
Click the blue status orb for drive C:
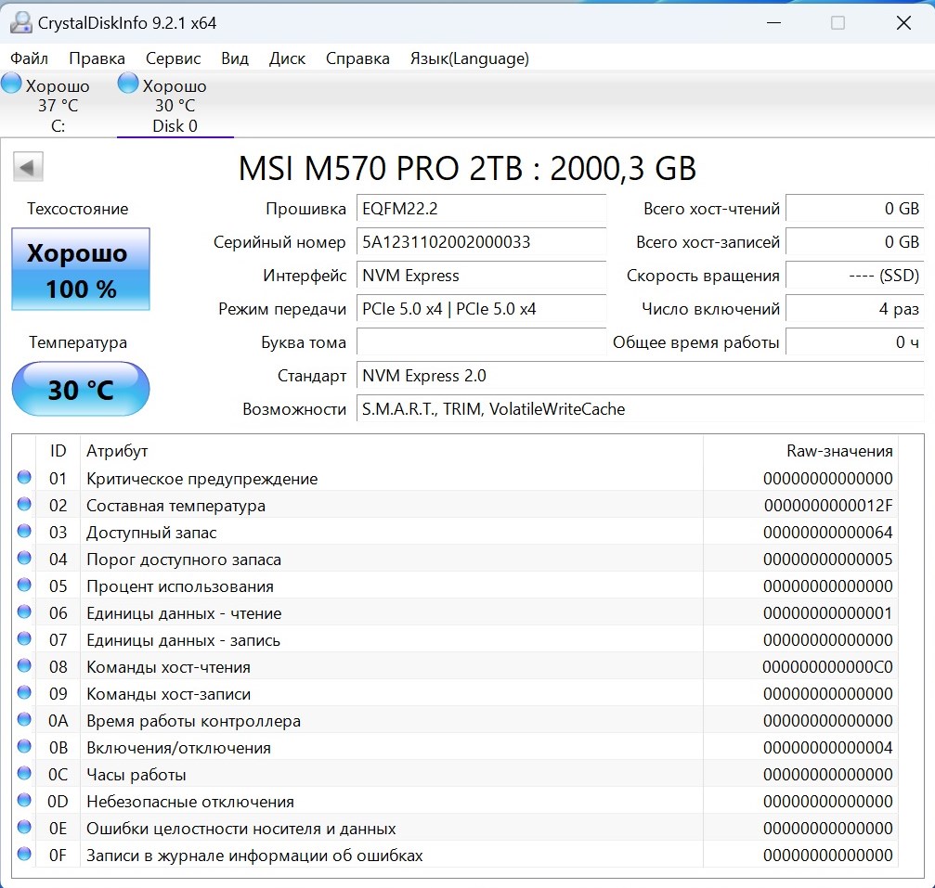coord(11,84)
